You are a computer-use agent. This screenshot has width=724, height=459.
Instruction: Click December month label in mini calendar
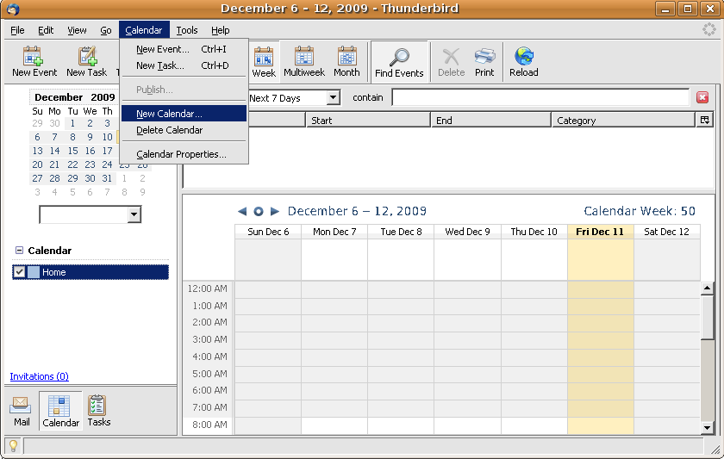point(59,97)
